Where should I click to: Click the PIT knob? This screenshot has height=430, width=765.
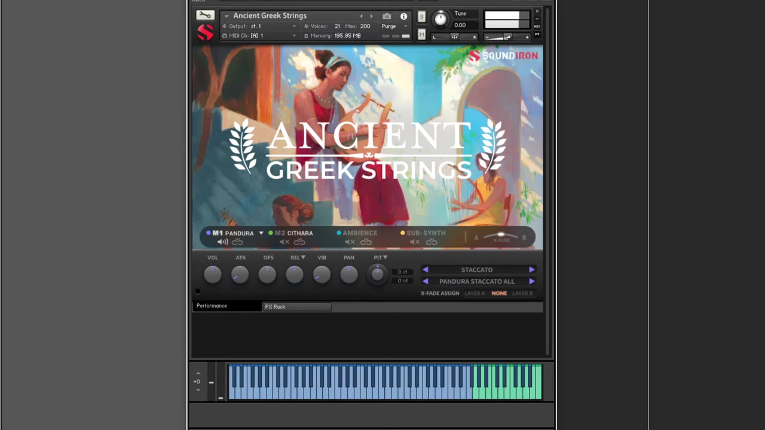coord(377,274)
